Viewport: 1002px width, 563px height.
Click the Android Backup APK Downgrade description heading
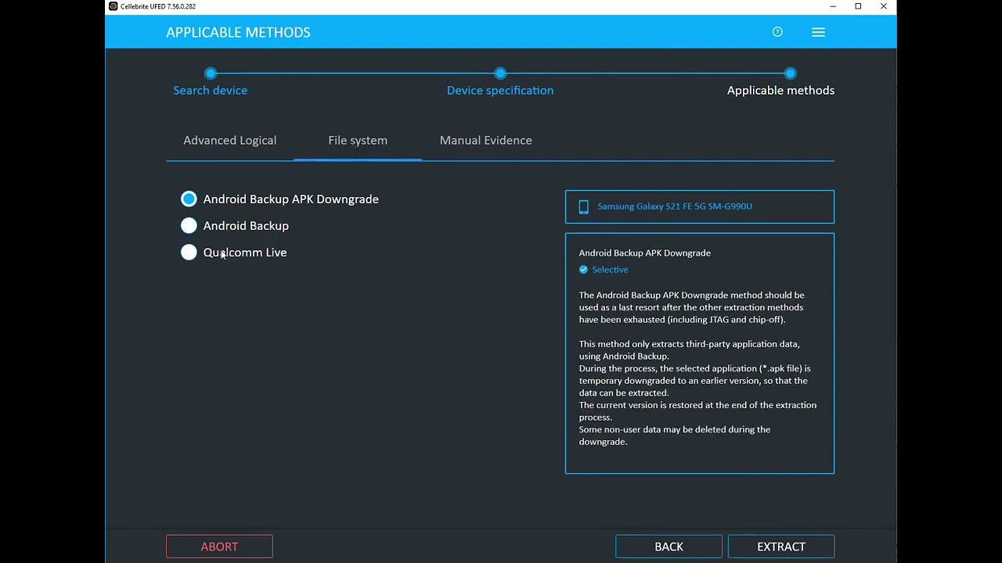pos(645,253)
